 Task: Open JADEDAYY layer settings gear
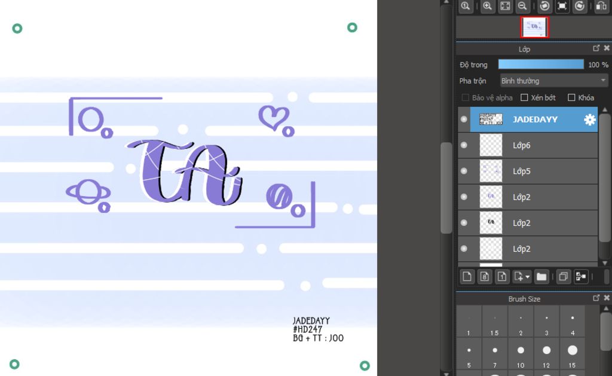click(590, 120)
